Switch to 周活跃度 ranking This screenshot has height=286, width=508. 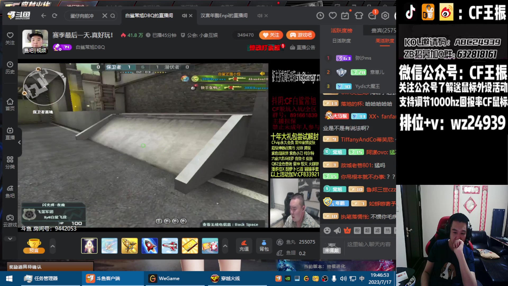(x=385, y=41)
